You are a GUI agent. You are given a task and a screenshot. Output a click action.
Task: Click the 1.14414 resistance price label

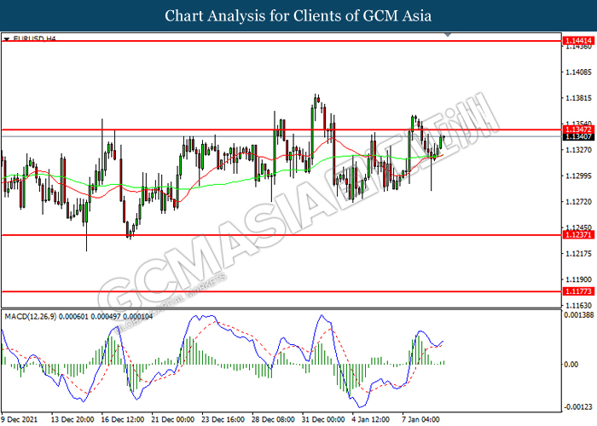[x=578, y=40]
